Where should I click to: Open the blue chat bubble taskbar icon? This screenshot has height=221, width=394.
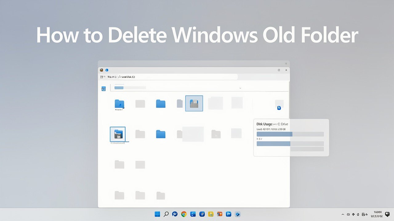click(175, 214)
